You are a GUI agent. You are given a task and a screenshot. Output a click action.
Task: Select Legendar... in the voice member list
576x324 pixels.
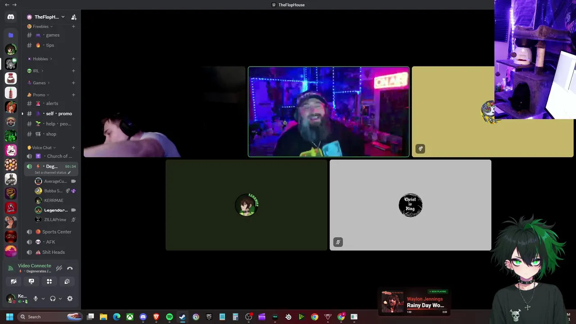tap(55, 210)
